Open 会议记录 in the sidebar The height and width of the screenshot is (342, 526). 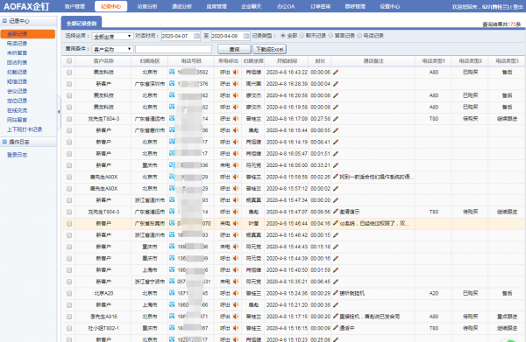coord(18,91)
